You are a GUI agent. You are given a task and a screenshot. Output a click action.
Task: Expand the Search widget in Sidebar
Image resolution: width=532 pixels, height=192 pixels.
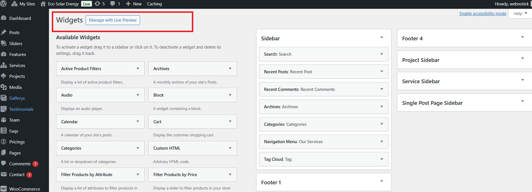[381, 54]
